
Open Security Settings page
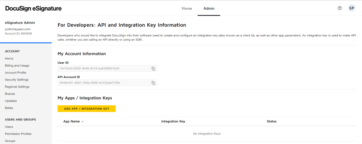pyautogui.click(x=17, y=80)
